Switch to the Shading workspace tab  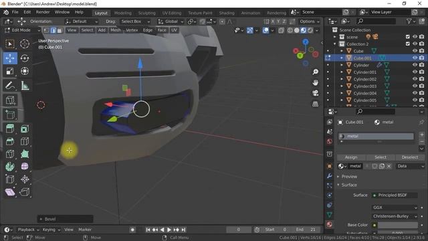[227, 13]
